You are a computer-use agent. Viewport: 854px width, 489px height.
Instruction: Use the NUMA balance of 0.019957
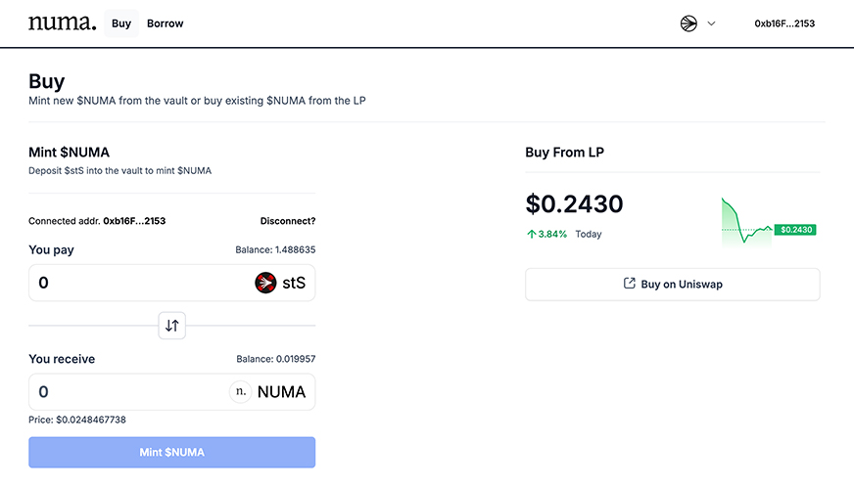(x=275, y=359)
